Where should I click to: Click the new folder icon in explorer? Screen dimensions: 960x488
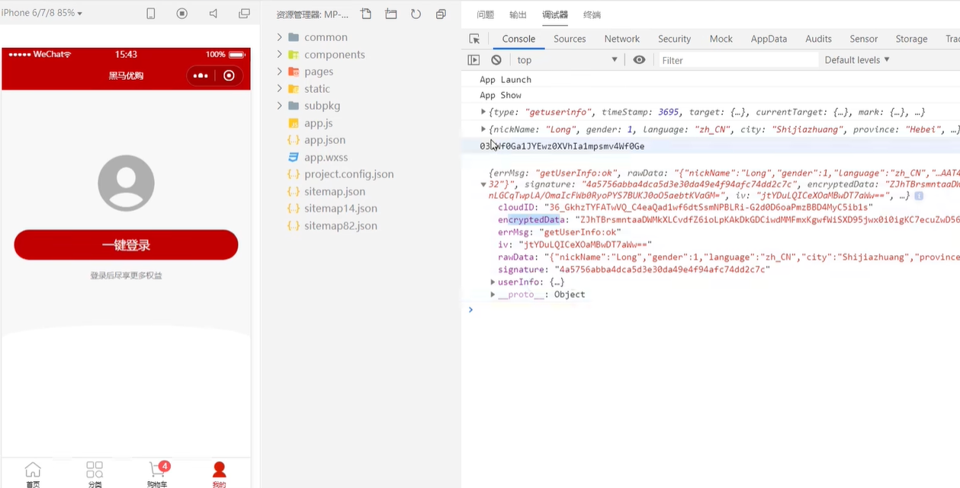pyautogui.click(x=391, y=14)
